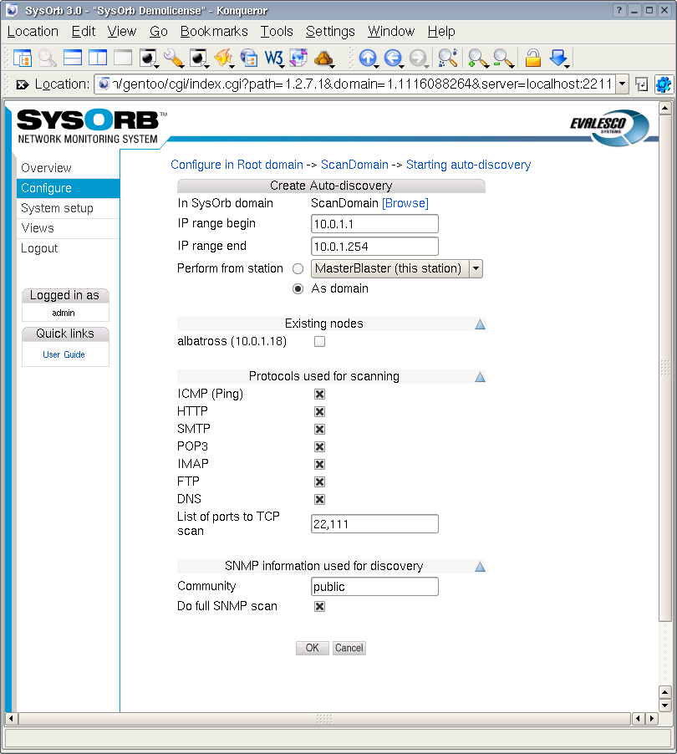Uncheck the SMTP protocol checkbox
677x754 pixels.
tap(319, 429)
